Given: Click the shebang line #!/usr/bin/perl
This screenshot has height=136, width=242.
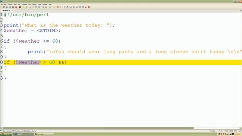Looking at the screenshot, I should click(x=26, y=15).
